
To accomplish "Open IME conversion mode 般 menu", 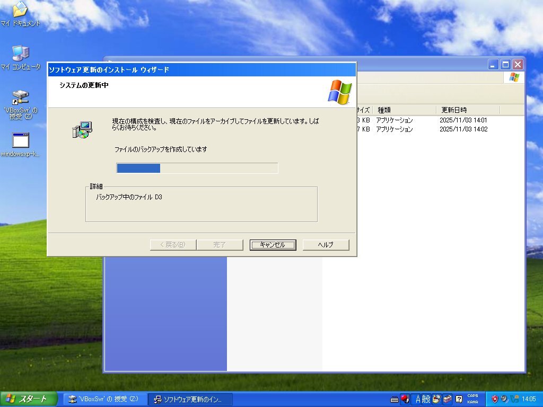I will tap(426, 399).
